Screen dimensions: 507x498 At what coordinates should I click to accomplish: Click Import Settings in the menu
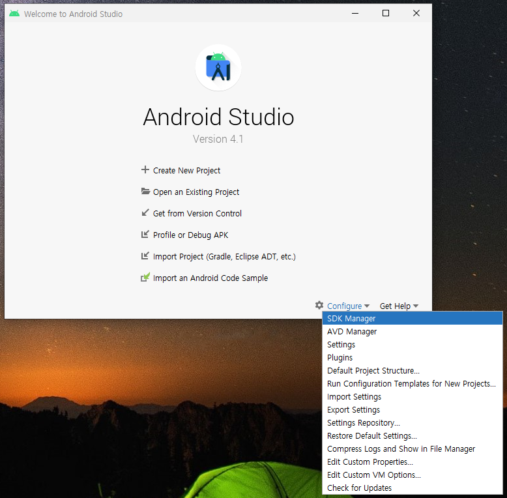pyautogui.click(x=413, y=396)
